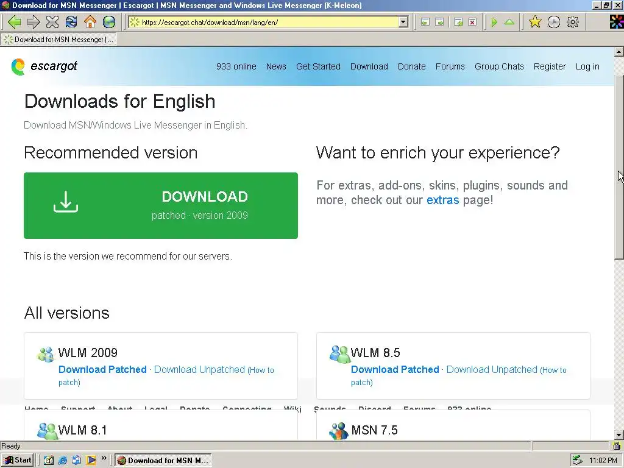Reload the page with refresh icon
Image resolution: width=624 pixels, height=468 pixels.
(x=71, y=22)
